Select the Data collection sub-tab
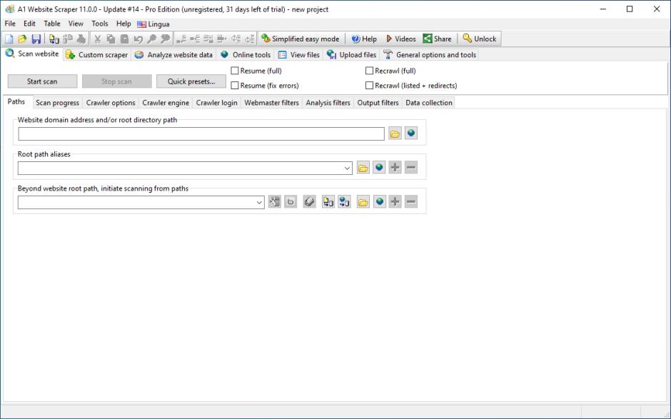This screenshot has width=671, height=419. (429, 103)
